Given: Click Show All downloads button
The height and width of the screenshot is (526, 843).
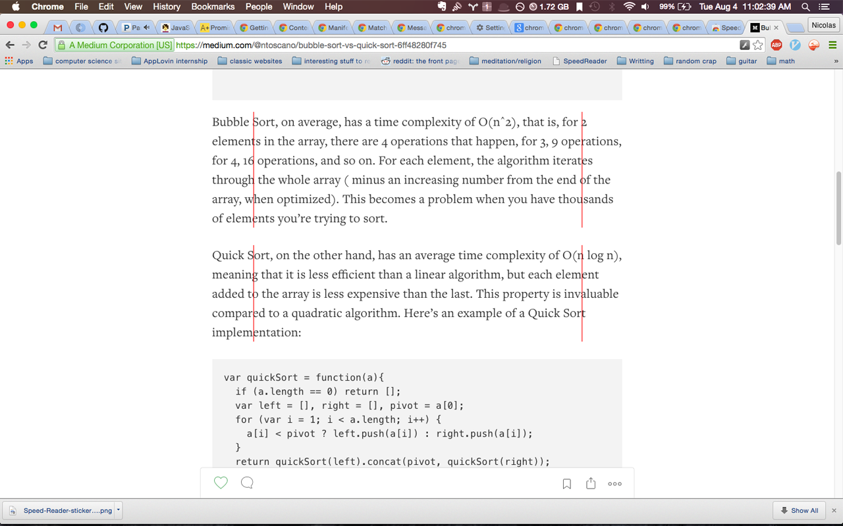Looking at the screenshot, I should click(799, 510).
